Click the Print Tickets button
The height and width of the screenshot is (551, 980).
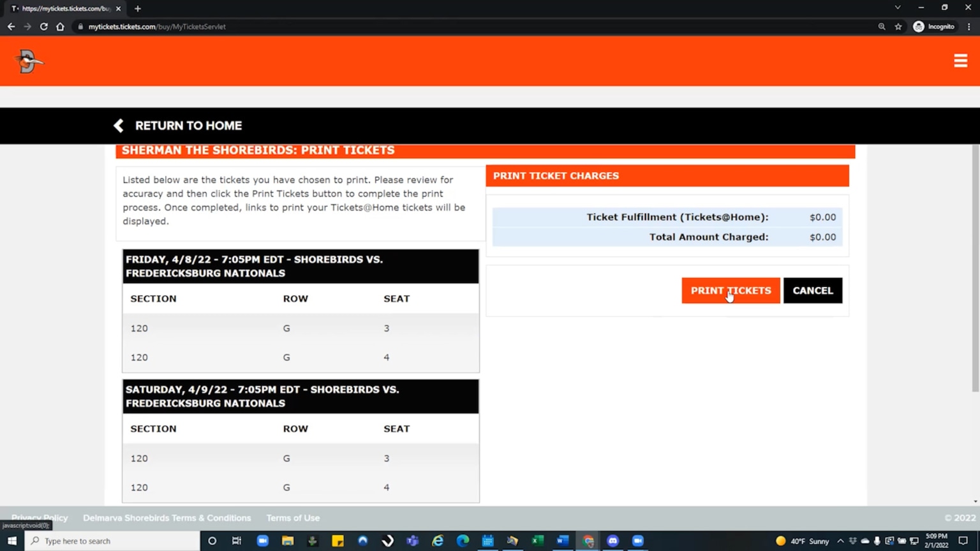[730, 291]
